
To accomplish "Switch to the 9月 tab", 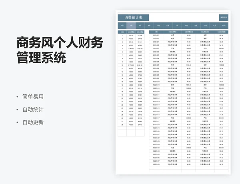I will point(196,26).
